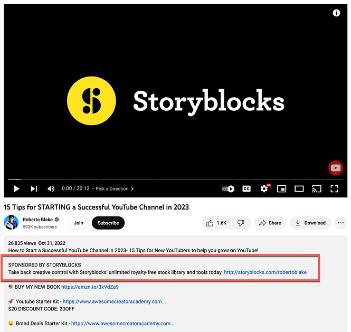The image size is (351, 332).
Task: Subscribe to the channel
Action: 108,223
